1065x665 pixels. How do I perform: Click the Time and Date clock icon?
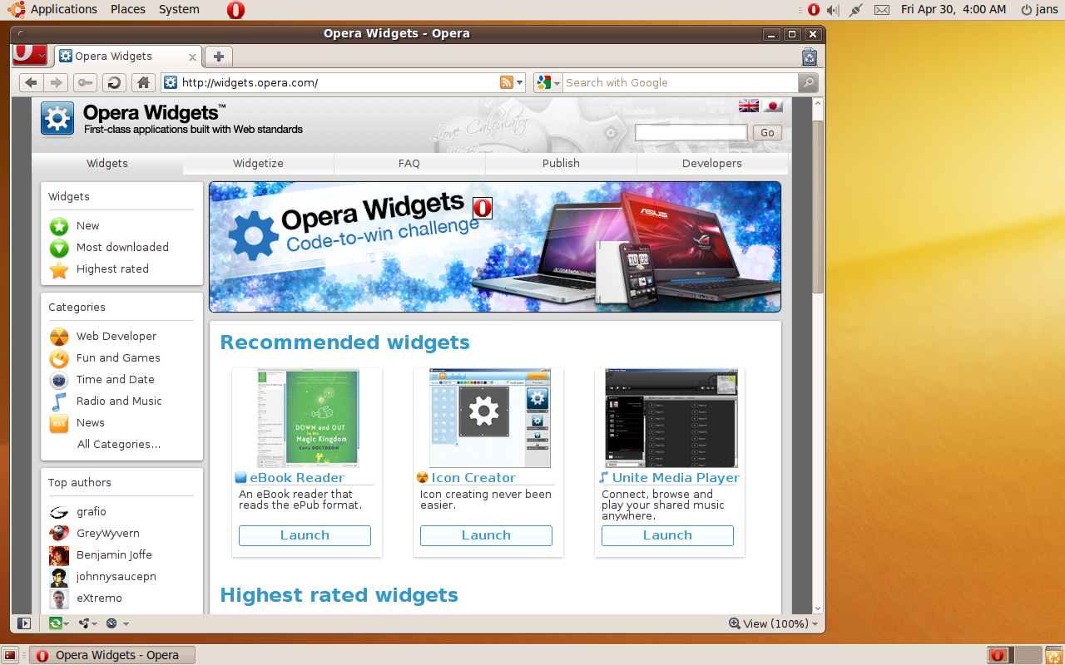click(59, 380)
